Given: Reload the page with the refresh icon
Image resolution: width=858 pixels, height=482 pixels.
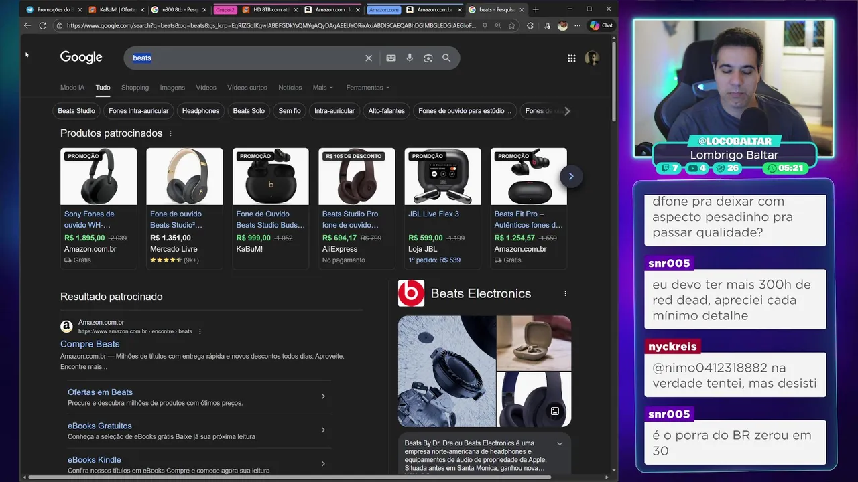Looking at the screenshot, I should [43, 25].
